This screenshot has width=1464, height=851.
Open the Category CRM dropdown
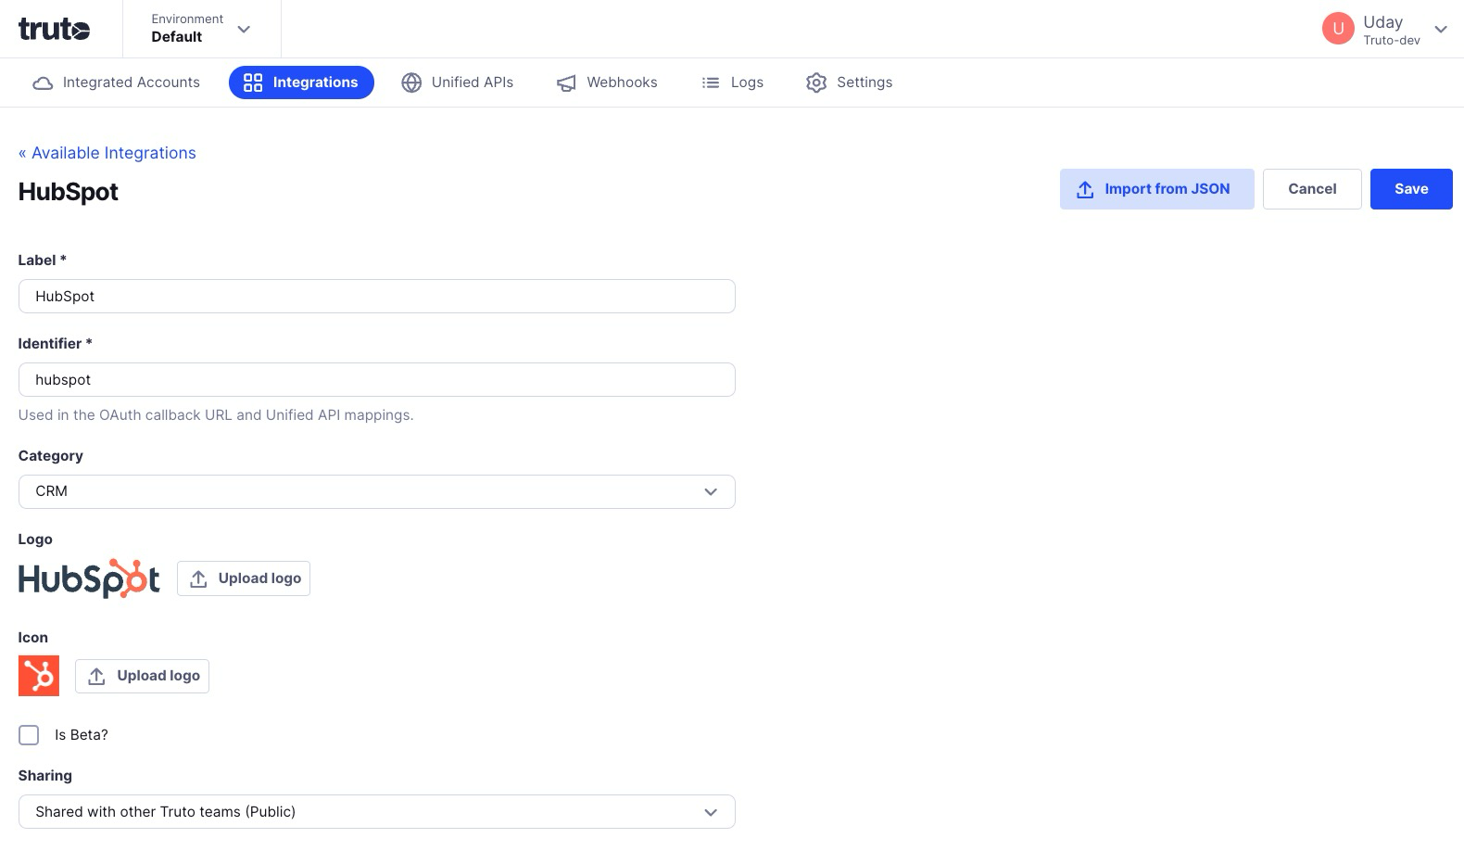[x=377, y=491]
